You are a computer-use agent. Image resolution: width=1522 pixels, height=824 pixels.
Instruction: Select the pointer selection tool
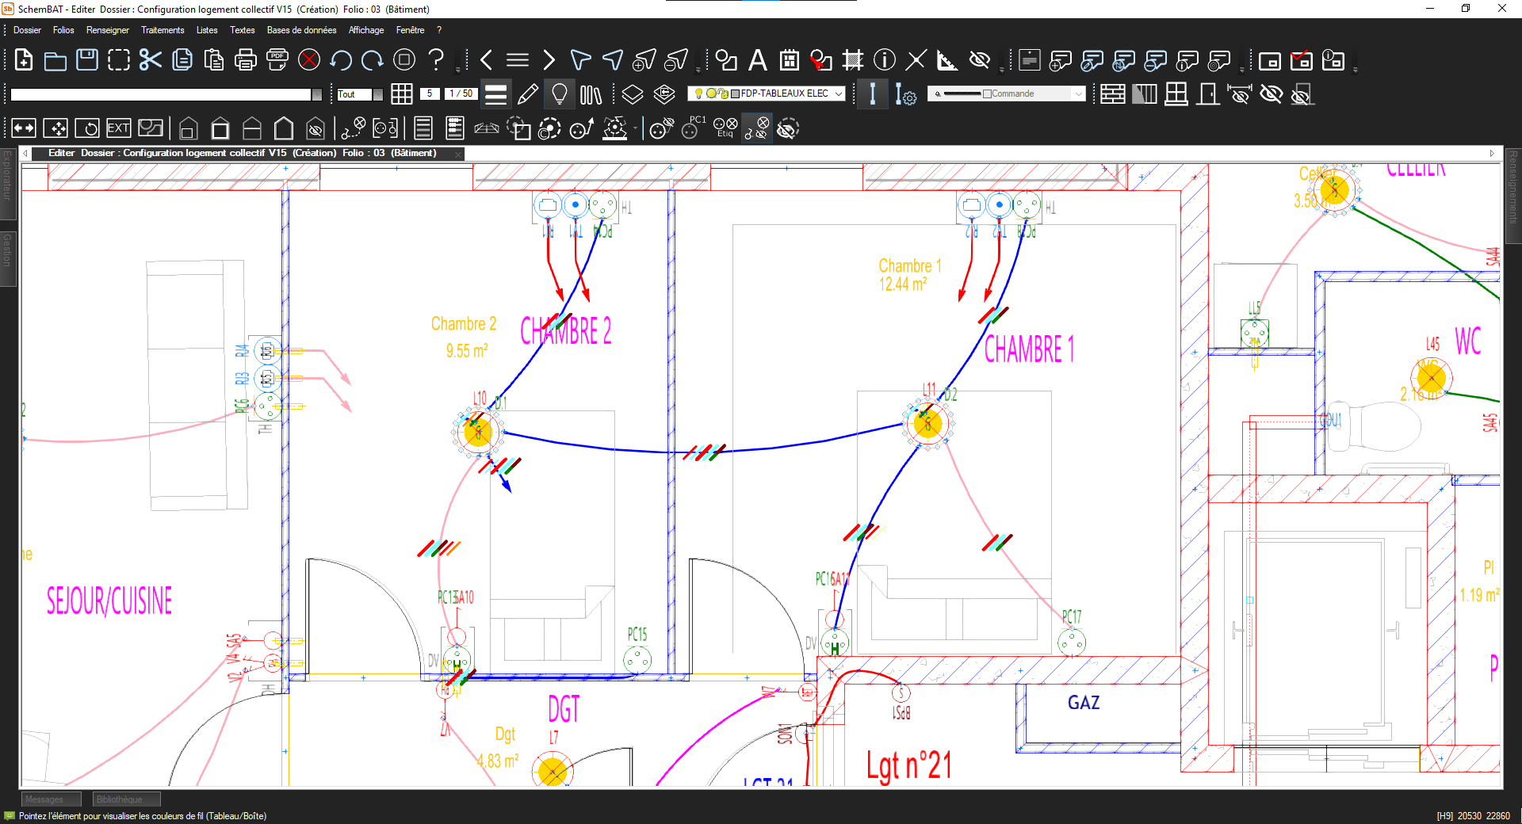581,60
